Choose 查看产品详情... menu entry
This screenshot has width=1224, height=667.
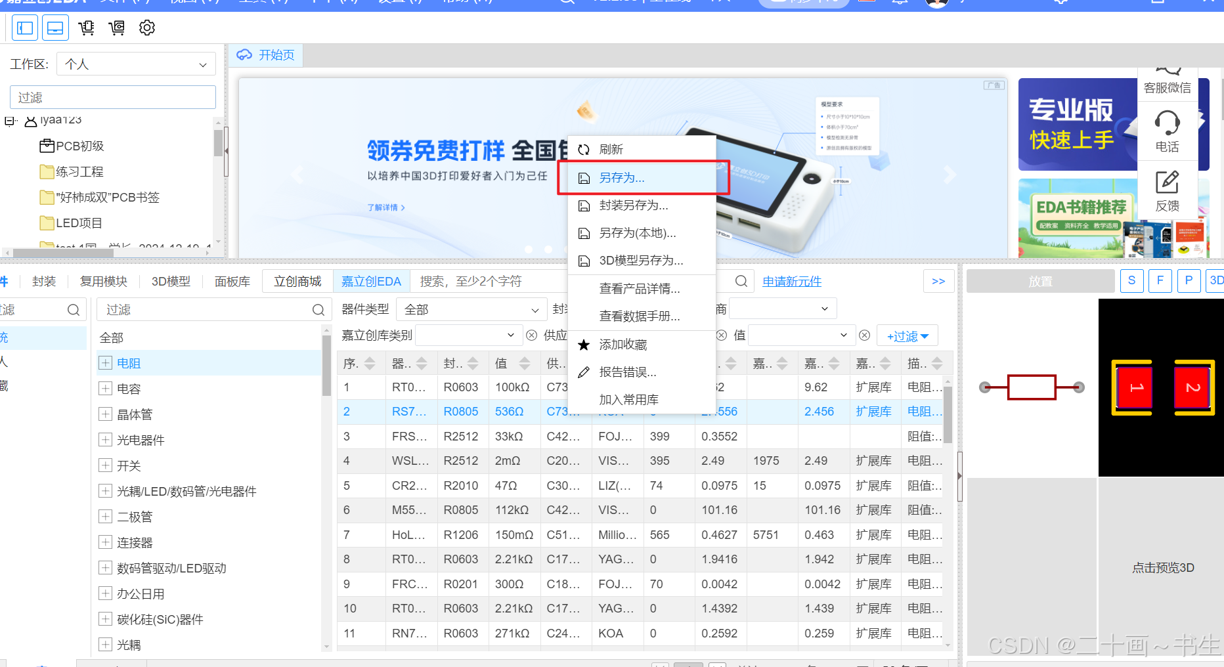click(642, 289)
